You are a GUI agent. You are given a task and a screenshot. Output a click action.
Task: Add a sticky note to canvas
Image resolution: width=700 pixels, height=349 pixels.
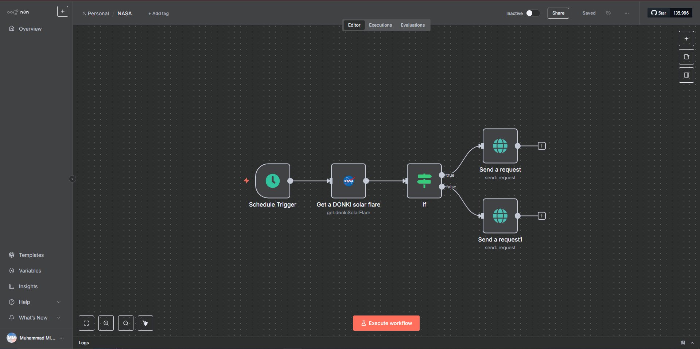coord(686,57)
